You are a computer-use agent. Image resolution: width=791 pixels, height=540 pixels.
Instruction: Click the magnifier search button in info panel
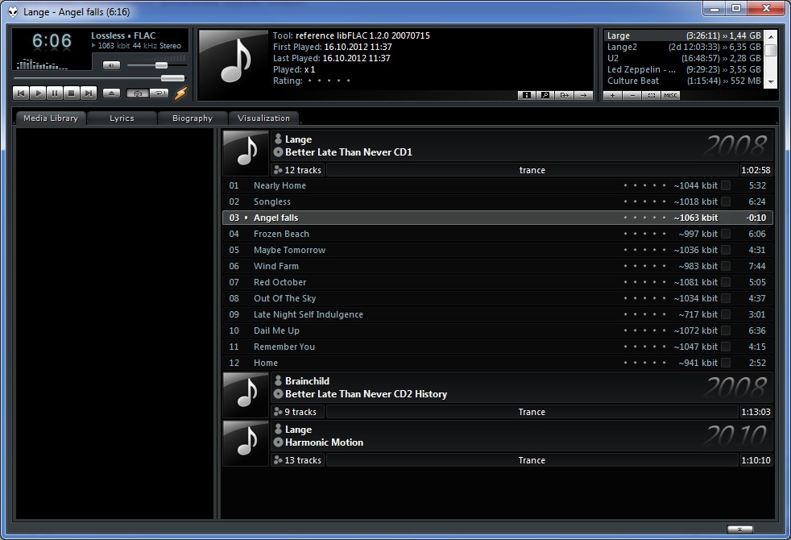[x=545, y=95]
